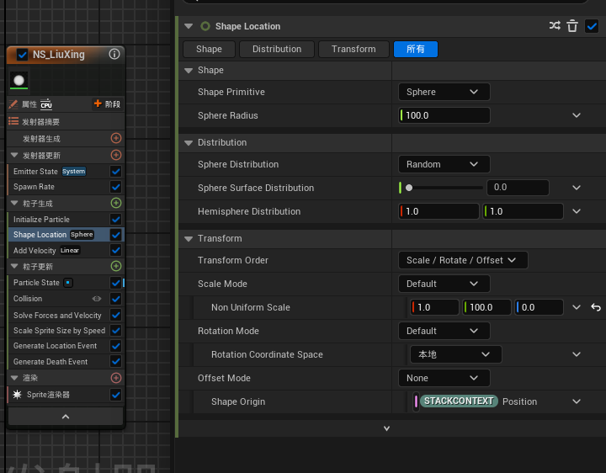
Task: Add module to 发射器生成 section
Action: 116,138
